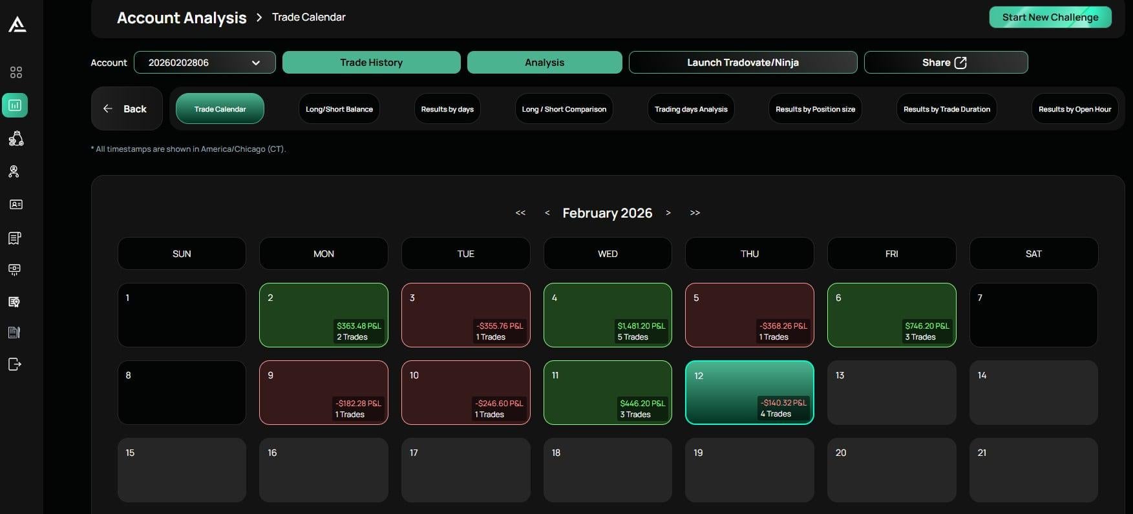Image resolution: width=1133 pixels, height=514 pixels.
Task: Switch to Long/Short Balance tab
Action: [339, 109]
